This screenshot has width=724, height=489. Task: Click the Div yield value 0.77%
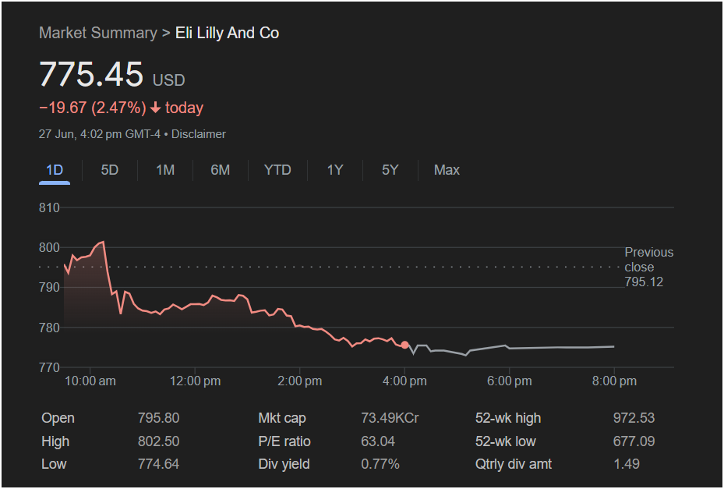[x=380, y=463]
